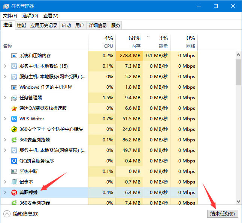Select the 通达OA精灵双核极速版 row name
The width and height of the screenshot is (242, 223).
pyautogui.click(x=43, y=108)
